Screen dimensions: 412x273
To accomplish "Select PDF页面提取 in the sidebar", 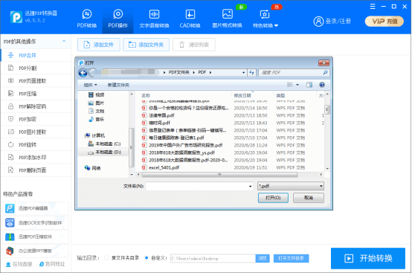I will coord(36,80).
